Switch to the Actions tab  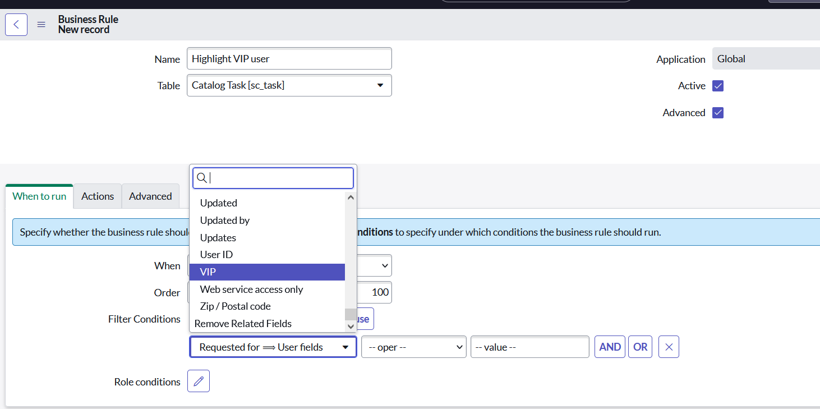[x=97, y=196]
